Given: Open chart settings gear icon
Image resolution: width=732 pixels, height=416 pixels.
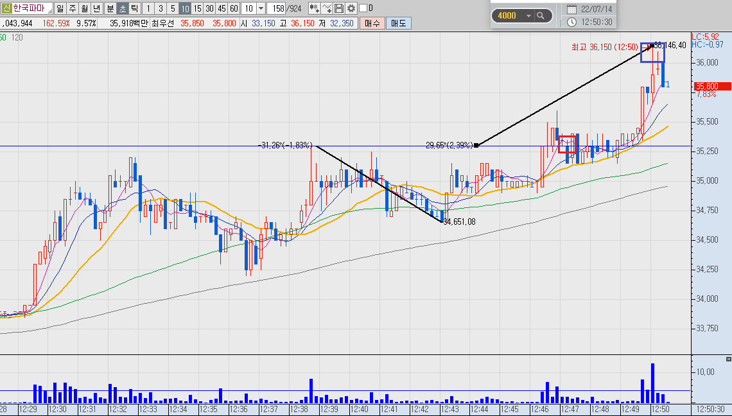Looking at the screenshot, I should click(x=351, y=8).
